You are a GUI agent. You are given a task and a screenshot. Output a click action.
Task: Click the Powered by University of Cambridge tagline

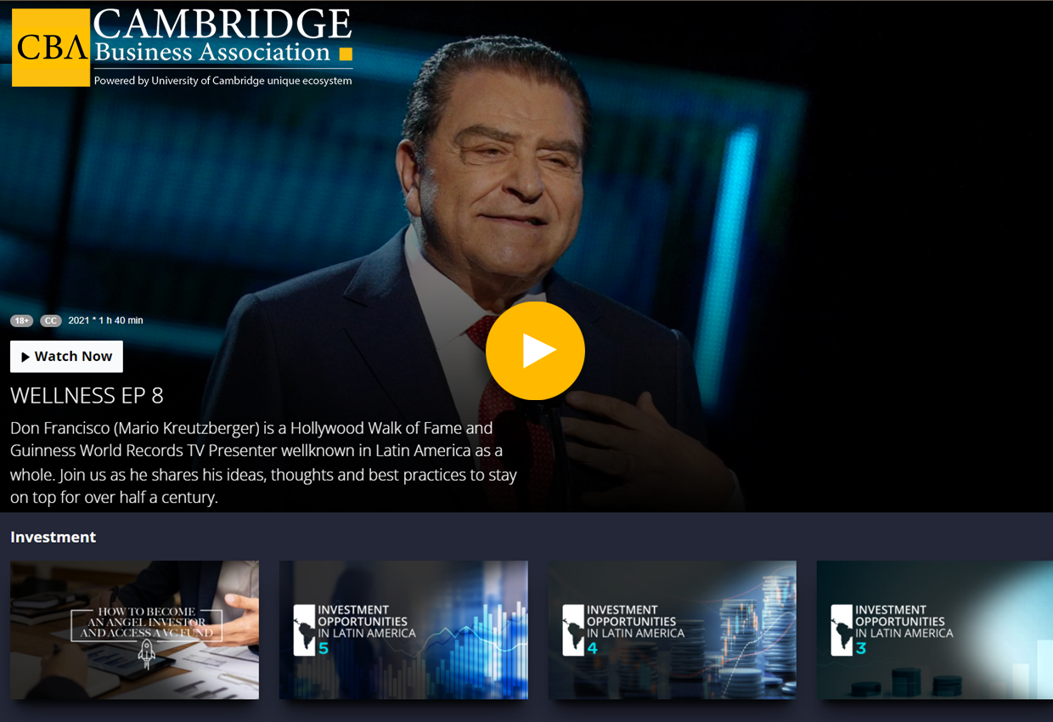(x=222, y=81)
